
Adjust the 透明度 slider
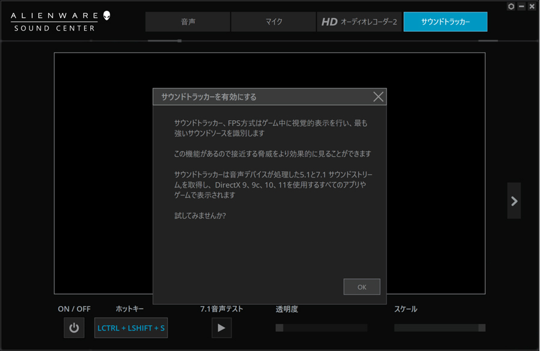(321, 328)
